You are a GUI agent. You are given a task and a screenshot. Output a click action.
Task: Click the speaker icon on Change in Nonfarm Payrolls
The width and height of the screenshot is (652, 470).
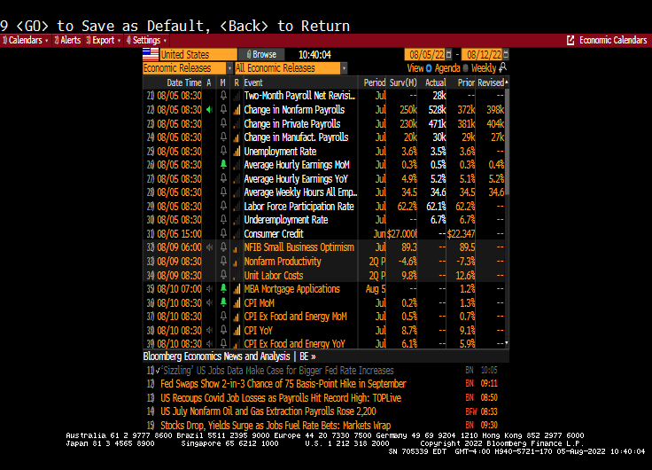pyautogui.click(x=209, y=110)
